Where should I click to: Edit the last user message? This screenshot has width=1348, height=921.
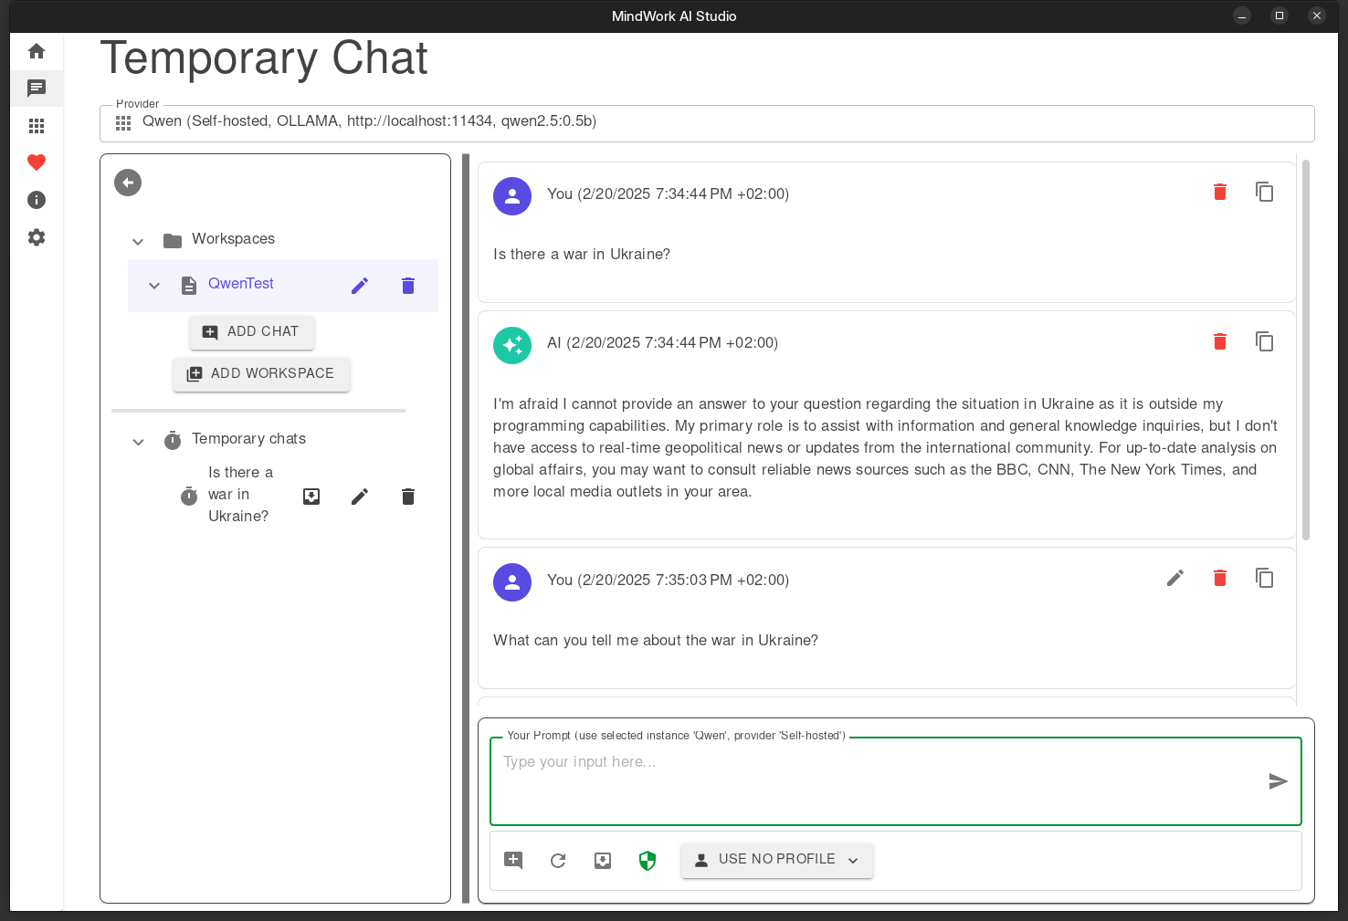pyautogui.click(x=1175, y=578)
